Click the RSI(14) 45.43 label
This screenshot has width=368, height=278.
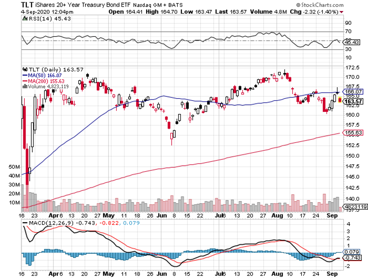[50, 18]
